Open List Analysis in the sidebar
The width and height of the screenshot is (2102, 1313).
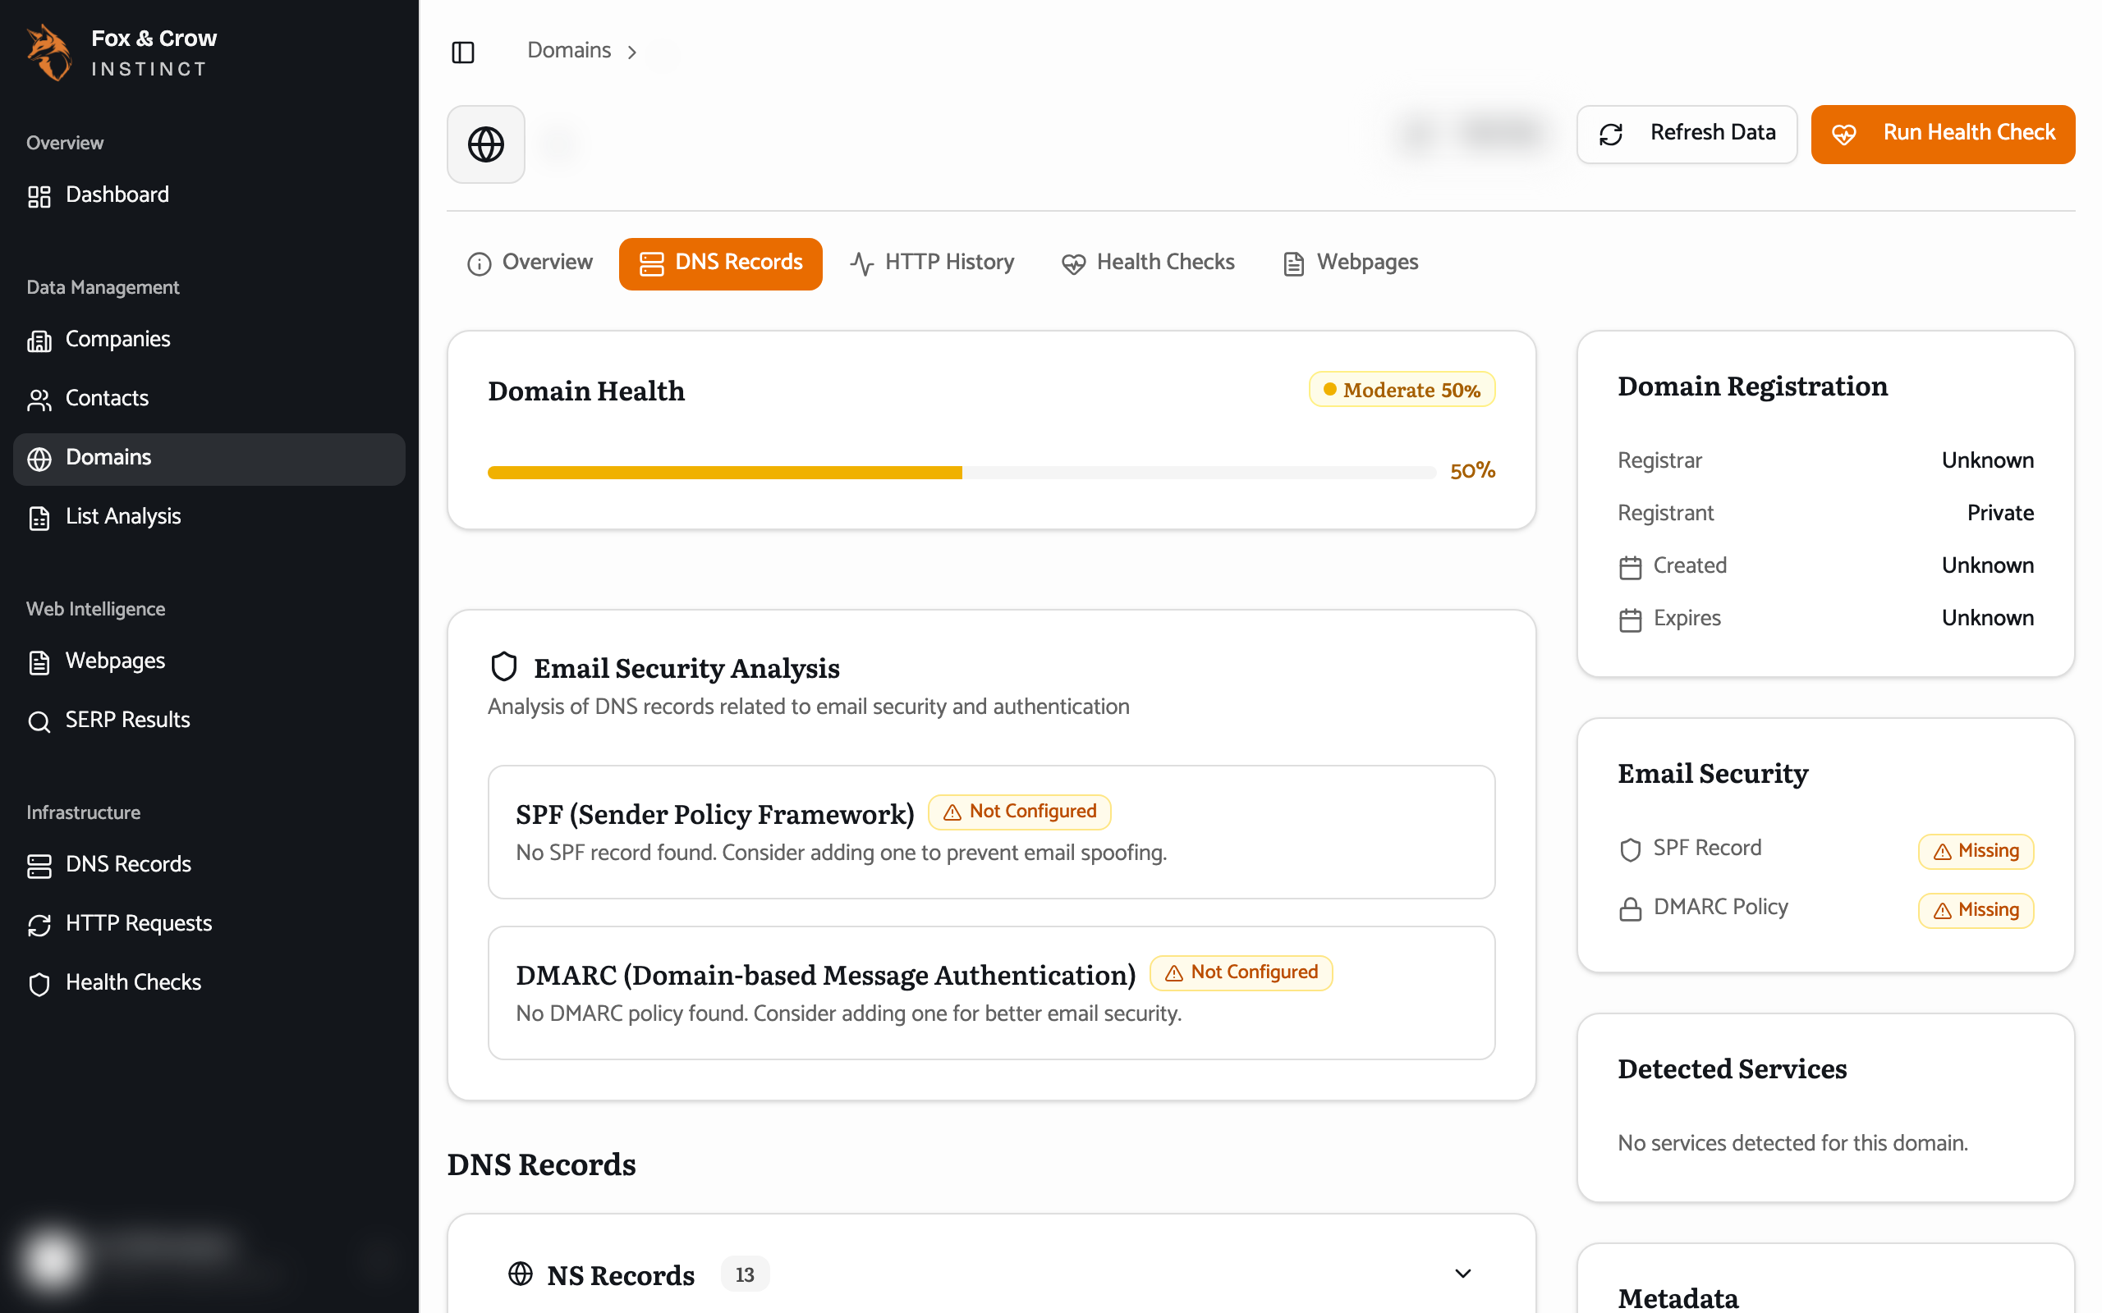[x=209, y=517]
